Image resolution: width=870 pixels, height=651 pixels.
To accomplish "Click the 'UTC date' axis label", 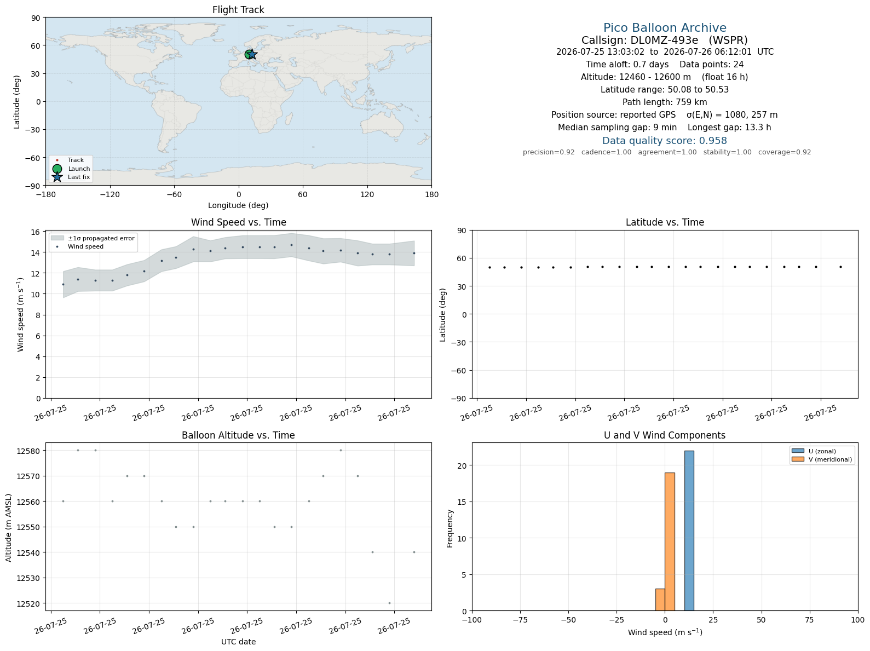I will [238, 642].
